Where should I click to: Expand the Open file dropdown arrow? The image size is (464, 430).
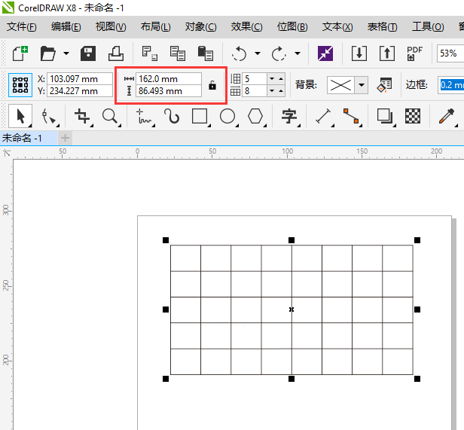[x=66, y=53]
